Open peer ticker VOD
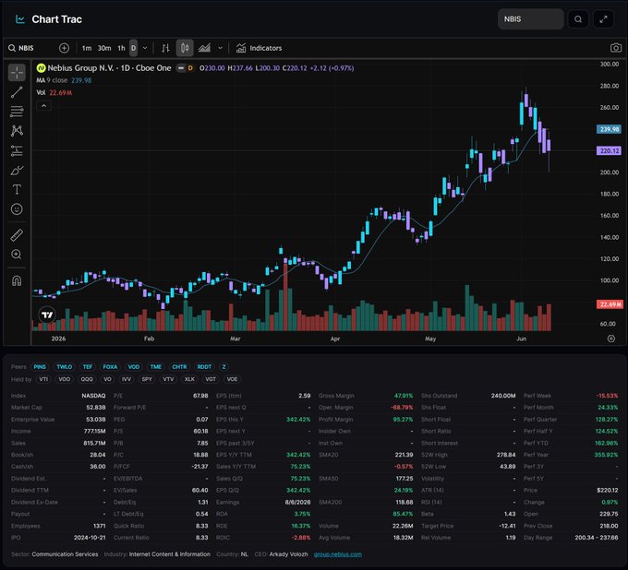This screenshot has height=570, width=628. point(134,367)
